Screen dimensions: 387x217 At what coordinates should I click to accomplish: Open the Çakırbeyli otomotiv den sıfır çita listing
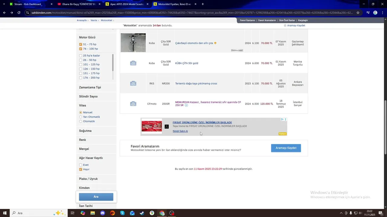point(194,43)
